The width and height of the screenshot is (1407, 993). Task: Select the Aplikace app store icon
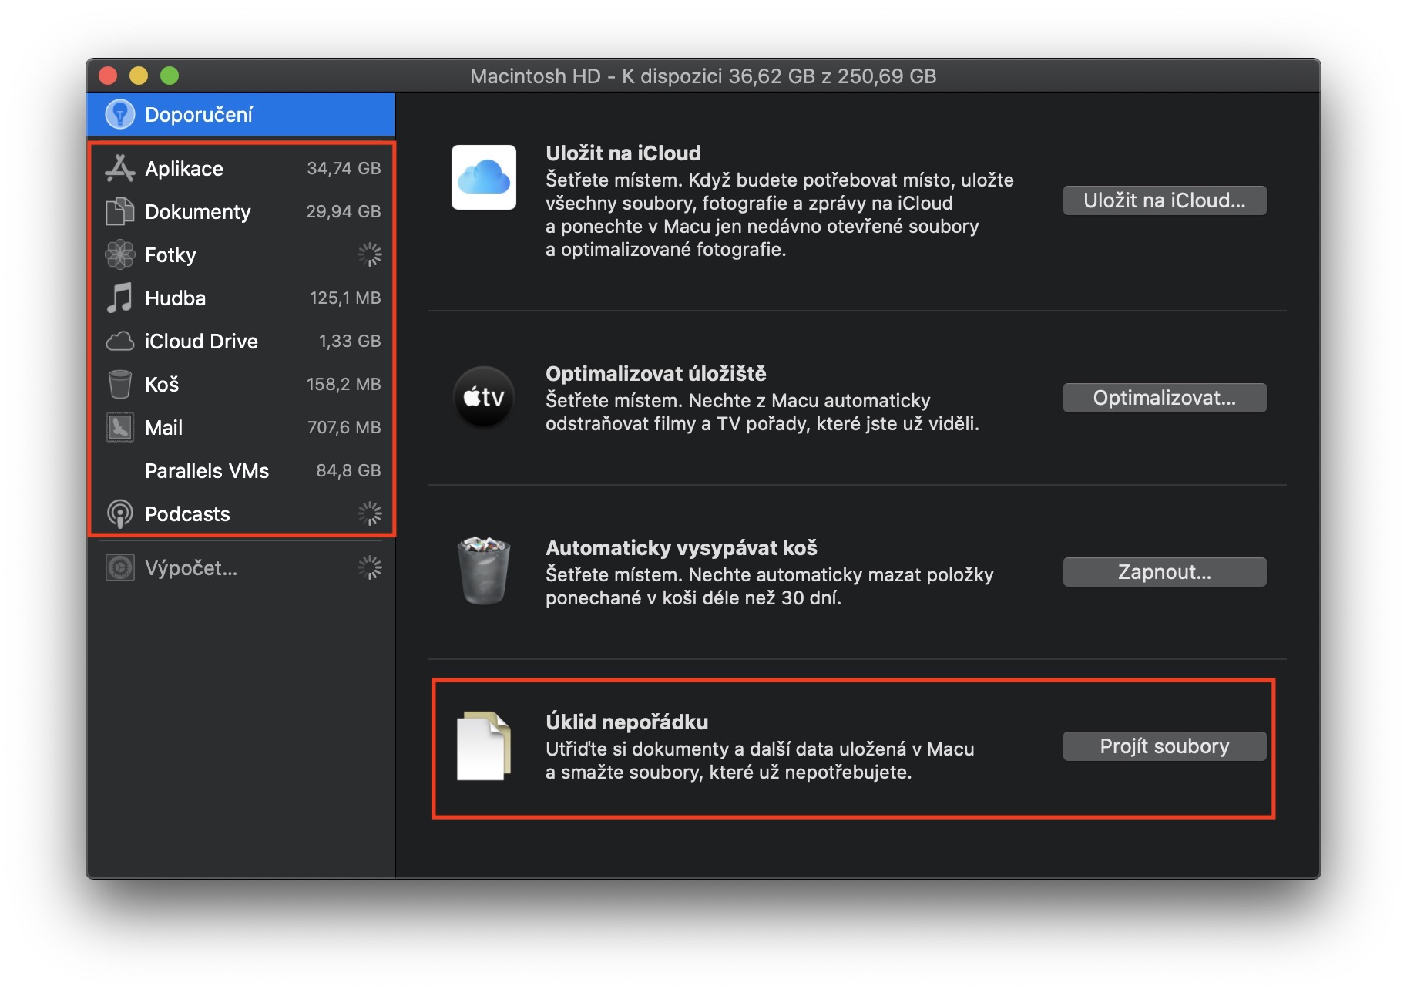(x=119, y=168)
